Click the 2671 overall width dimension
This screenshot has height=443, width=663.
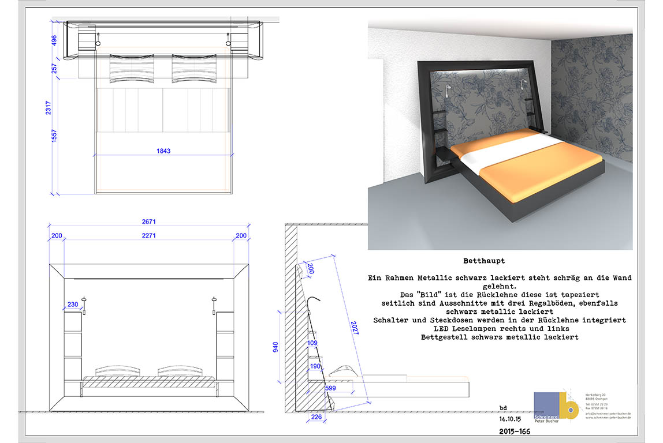[x=149, y=221]
